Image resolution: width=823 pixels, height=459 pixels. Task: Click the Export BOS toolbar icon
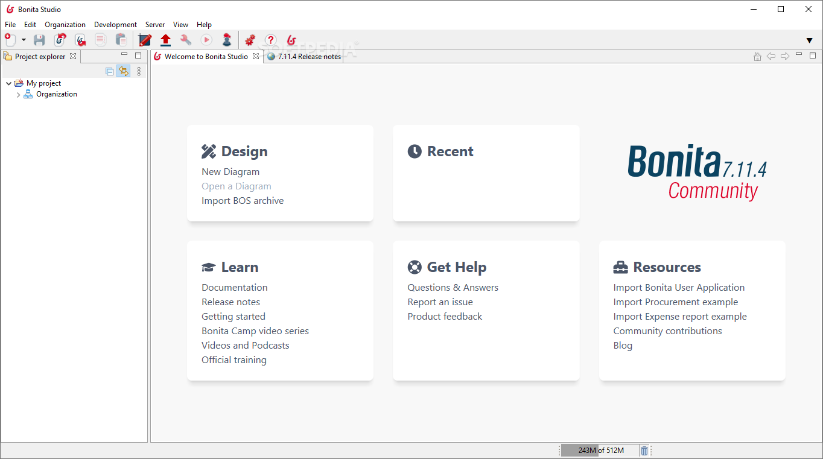point(80,40)
